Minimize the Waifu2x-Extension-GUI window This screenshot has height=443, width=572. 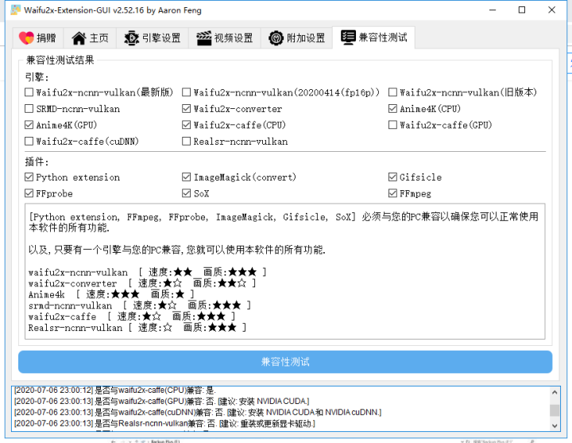493,10
